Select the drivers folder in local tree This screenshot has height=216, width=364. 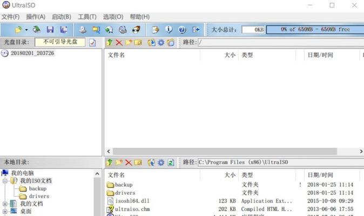(x=39, y=196)
